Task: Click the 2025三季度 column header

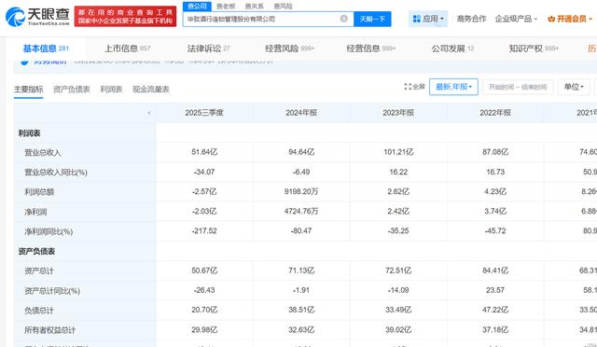Action: click(x=204, y=113)
